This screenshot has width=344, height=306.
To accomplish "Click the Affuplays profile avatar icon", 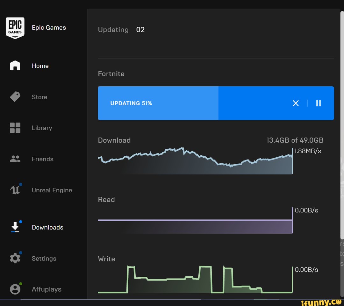I will point(15,289).
